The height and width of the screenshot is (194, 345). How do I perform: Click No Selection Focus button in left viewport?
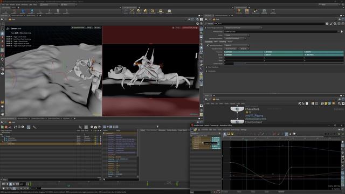(78, 27)
